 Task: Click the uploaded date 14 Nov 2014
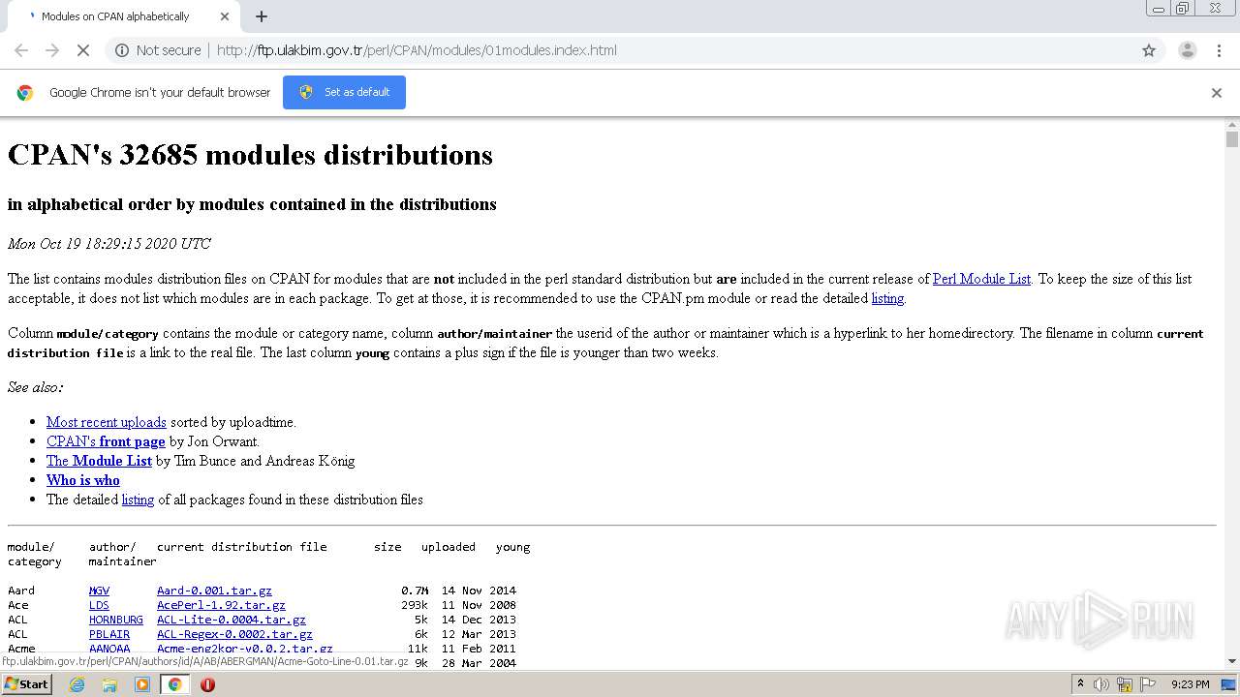pyautogui.click(x=479, y=591)
